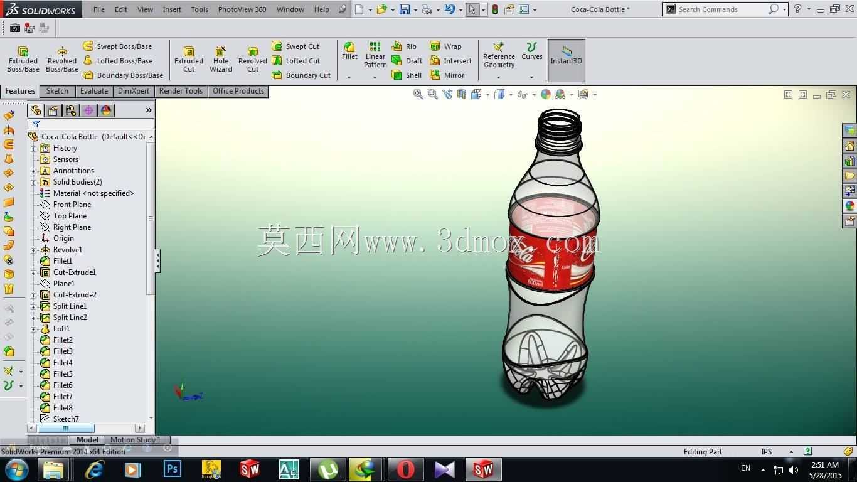
Task: Choose Boundary Boss/Base feature
Action: click(123, 75)
